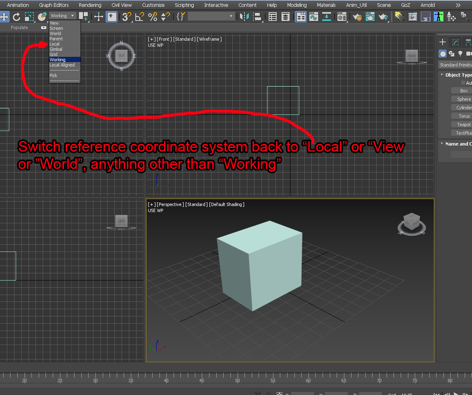The height and width of the screenshot is (395, 472).
Task: Open Render Setup
Action: [x=358, y=17]
